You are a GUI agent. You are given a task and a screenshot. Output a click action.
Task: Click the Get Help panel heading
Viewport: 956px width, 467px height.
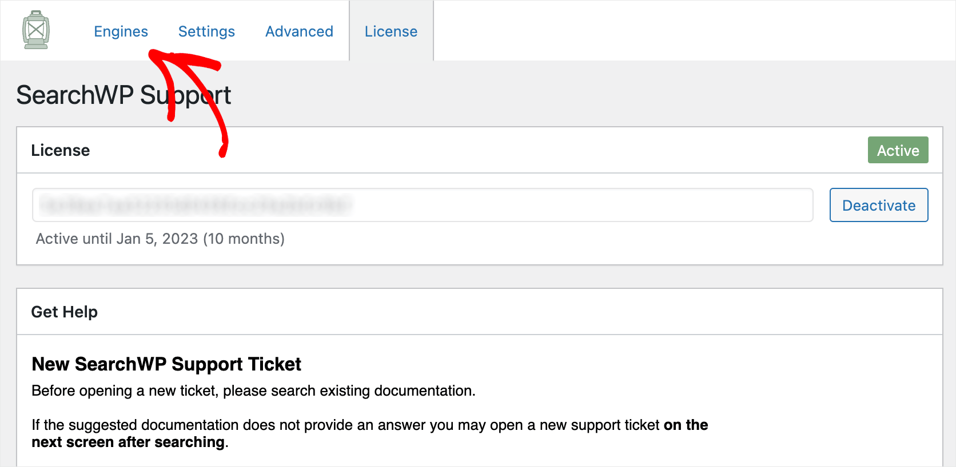65,312
